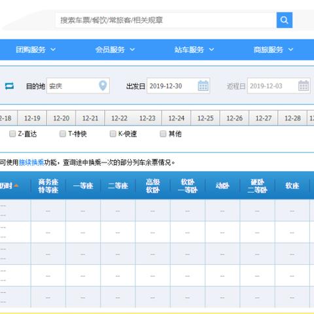Select the 12-27 date tab

(x=264, y=118)
